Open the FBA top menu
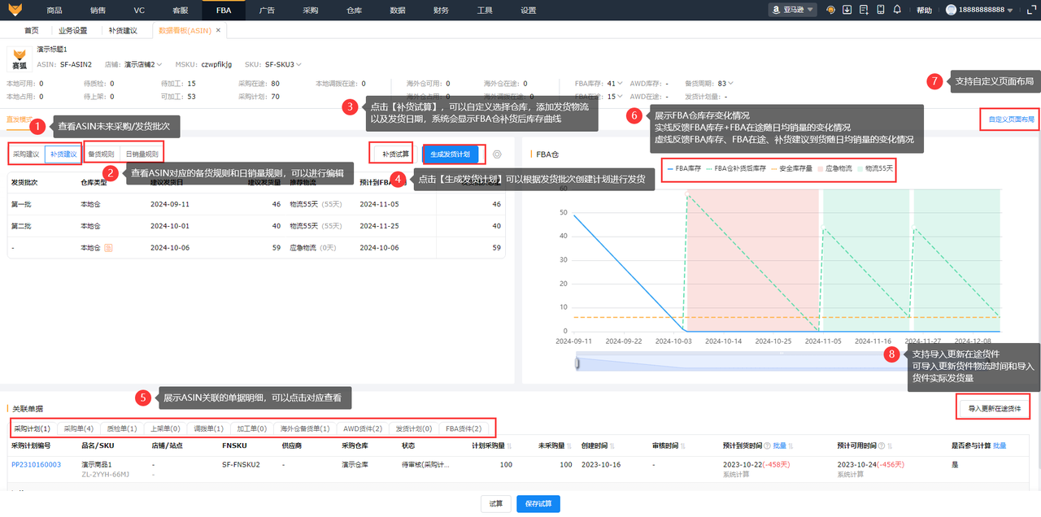The image size is (1041, 517). (x=224, y=10)
